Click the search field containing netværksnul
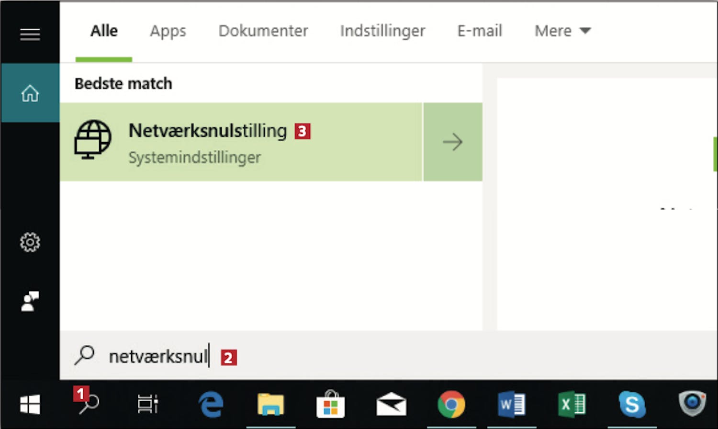Viewport: 718px width, 429px height. coord(388,356)
